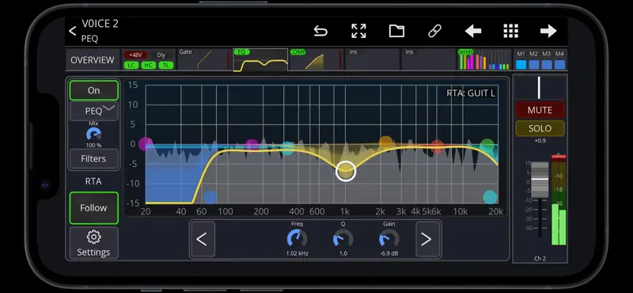Click the Gain knob
The image size is (633, 293).
tap(389, 239)
